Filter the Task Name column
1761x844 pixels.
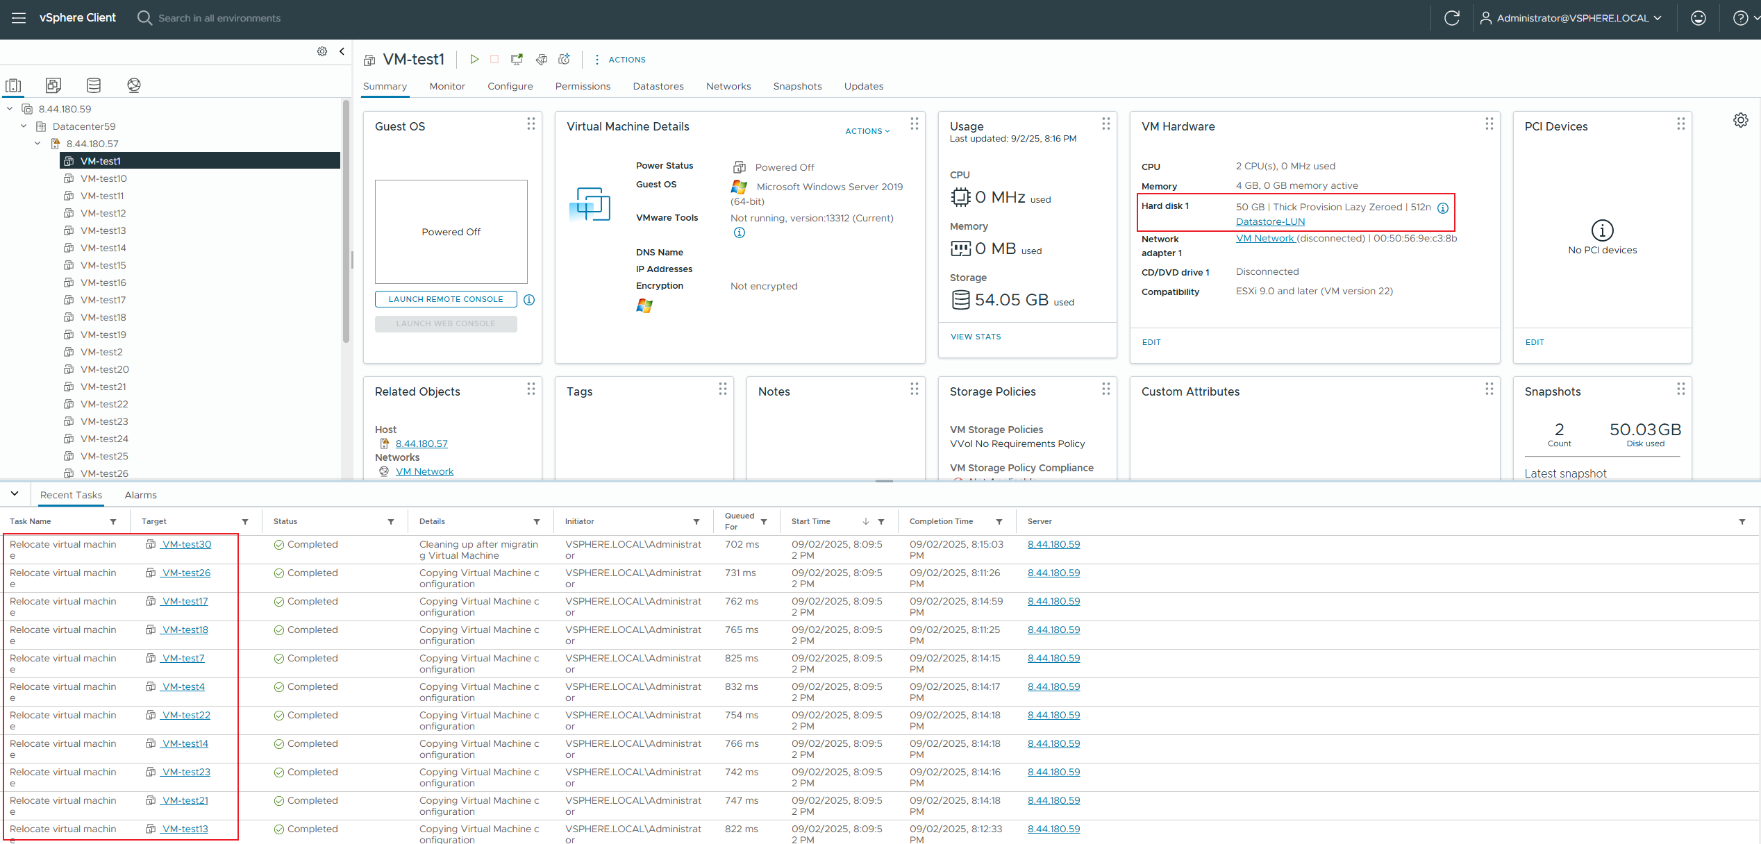[x=113, y=522]
